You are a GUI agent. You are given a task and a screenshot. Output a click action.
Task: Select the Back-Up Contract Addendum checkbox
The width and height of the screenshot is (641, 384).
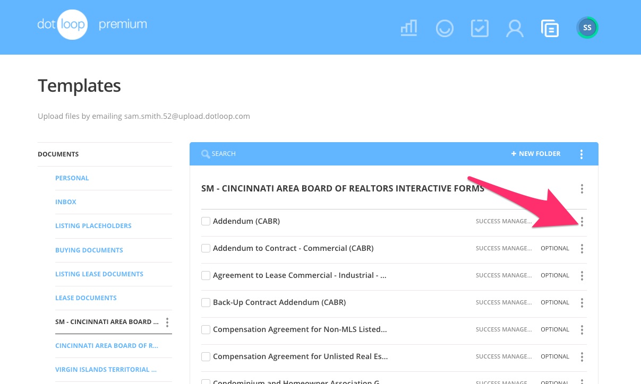[x=206, y=302]
